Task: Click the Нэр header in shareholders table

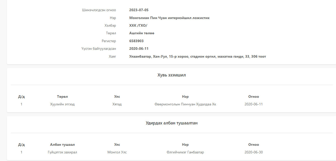Action: pos(185,96)
